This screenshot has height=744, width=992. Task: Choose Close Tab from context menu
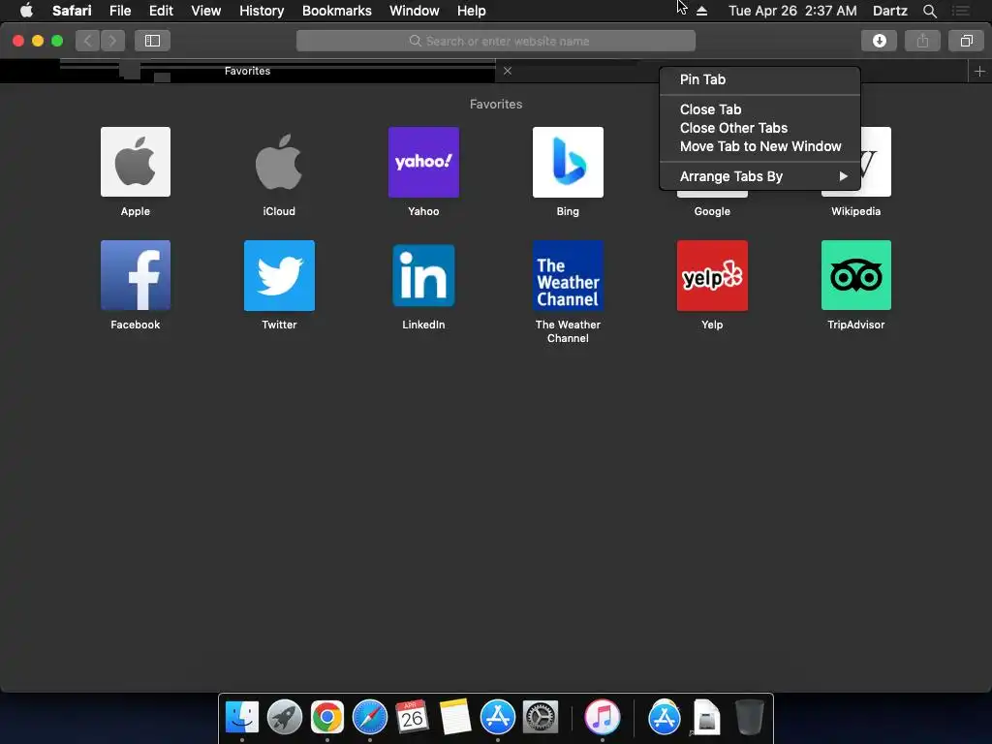tap(759, 109)
